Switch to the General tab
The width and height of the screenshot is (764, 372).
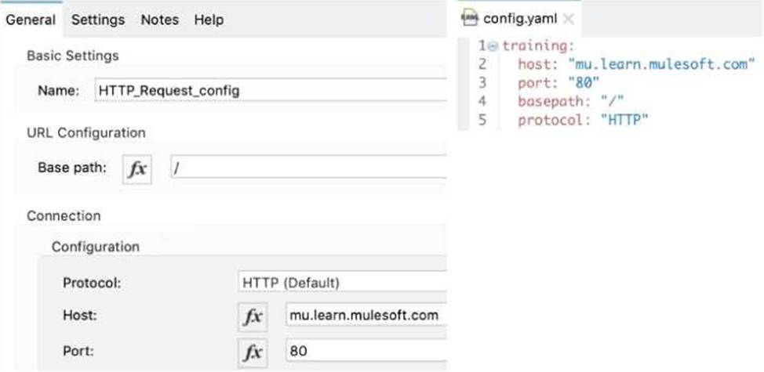coord(31,20)
